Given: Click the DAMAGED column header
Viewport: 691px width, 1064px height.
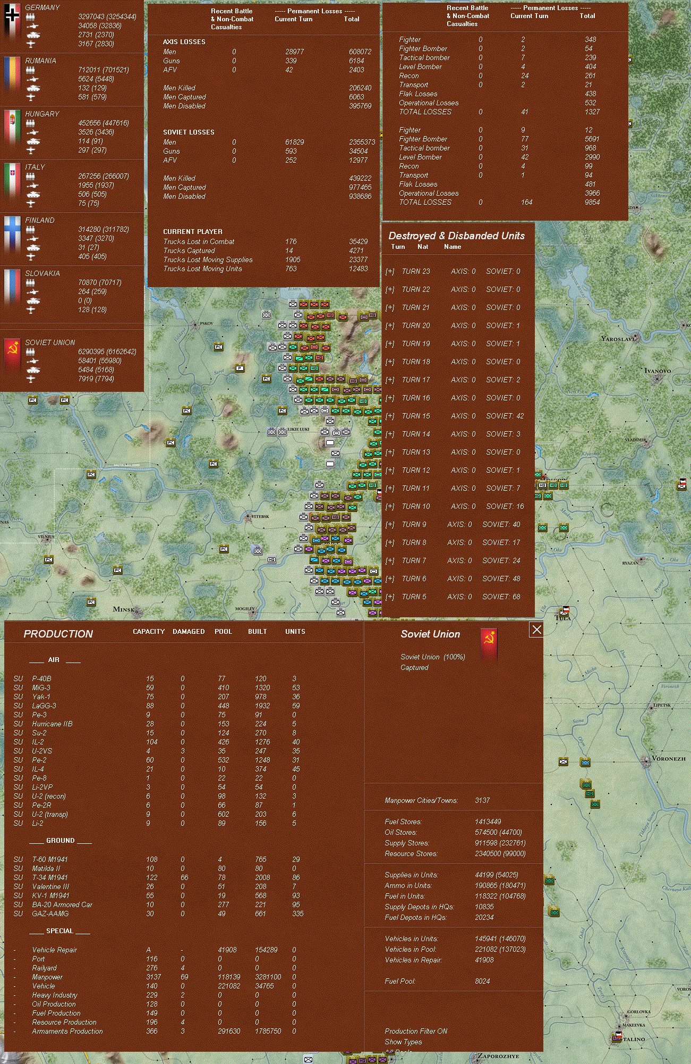Looking at the screenshot, I should coord(189,632).
